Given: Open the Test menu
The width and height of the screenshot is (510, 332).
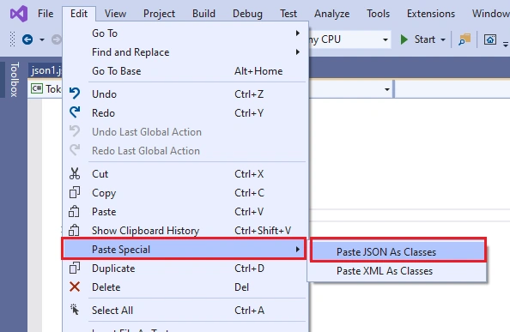Looking at the screenshot, I should click(x=288, y=14).
